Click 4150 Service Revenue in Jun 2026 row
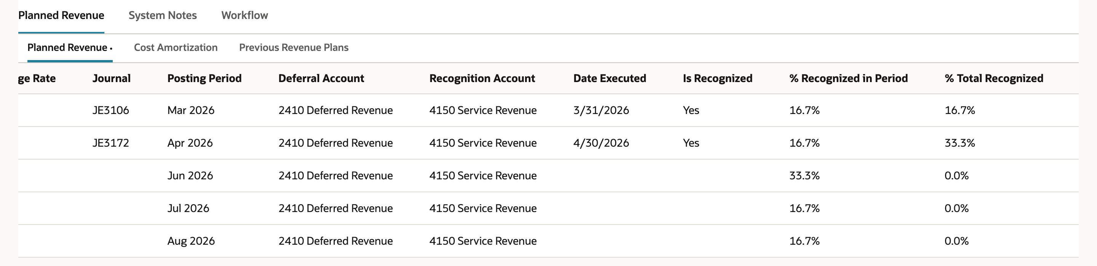This screenshot has height=266, width=1097. (x=483, y=176)
